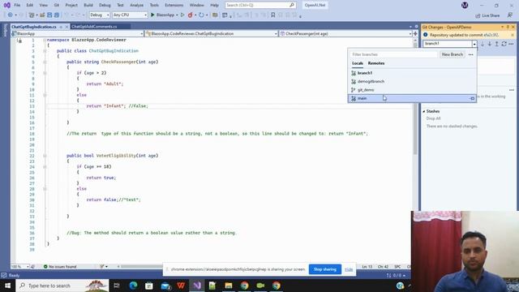
Task: Open the branch1 branch selector dropdown arrow
Action: 474,44
